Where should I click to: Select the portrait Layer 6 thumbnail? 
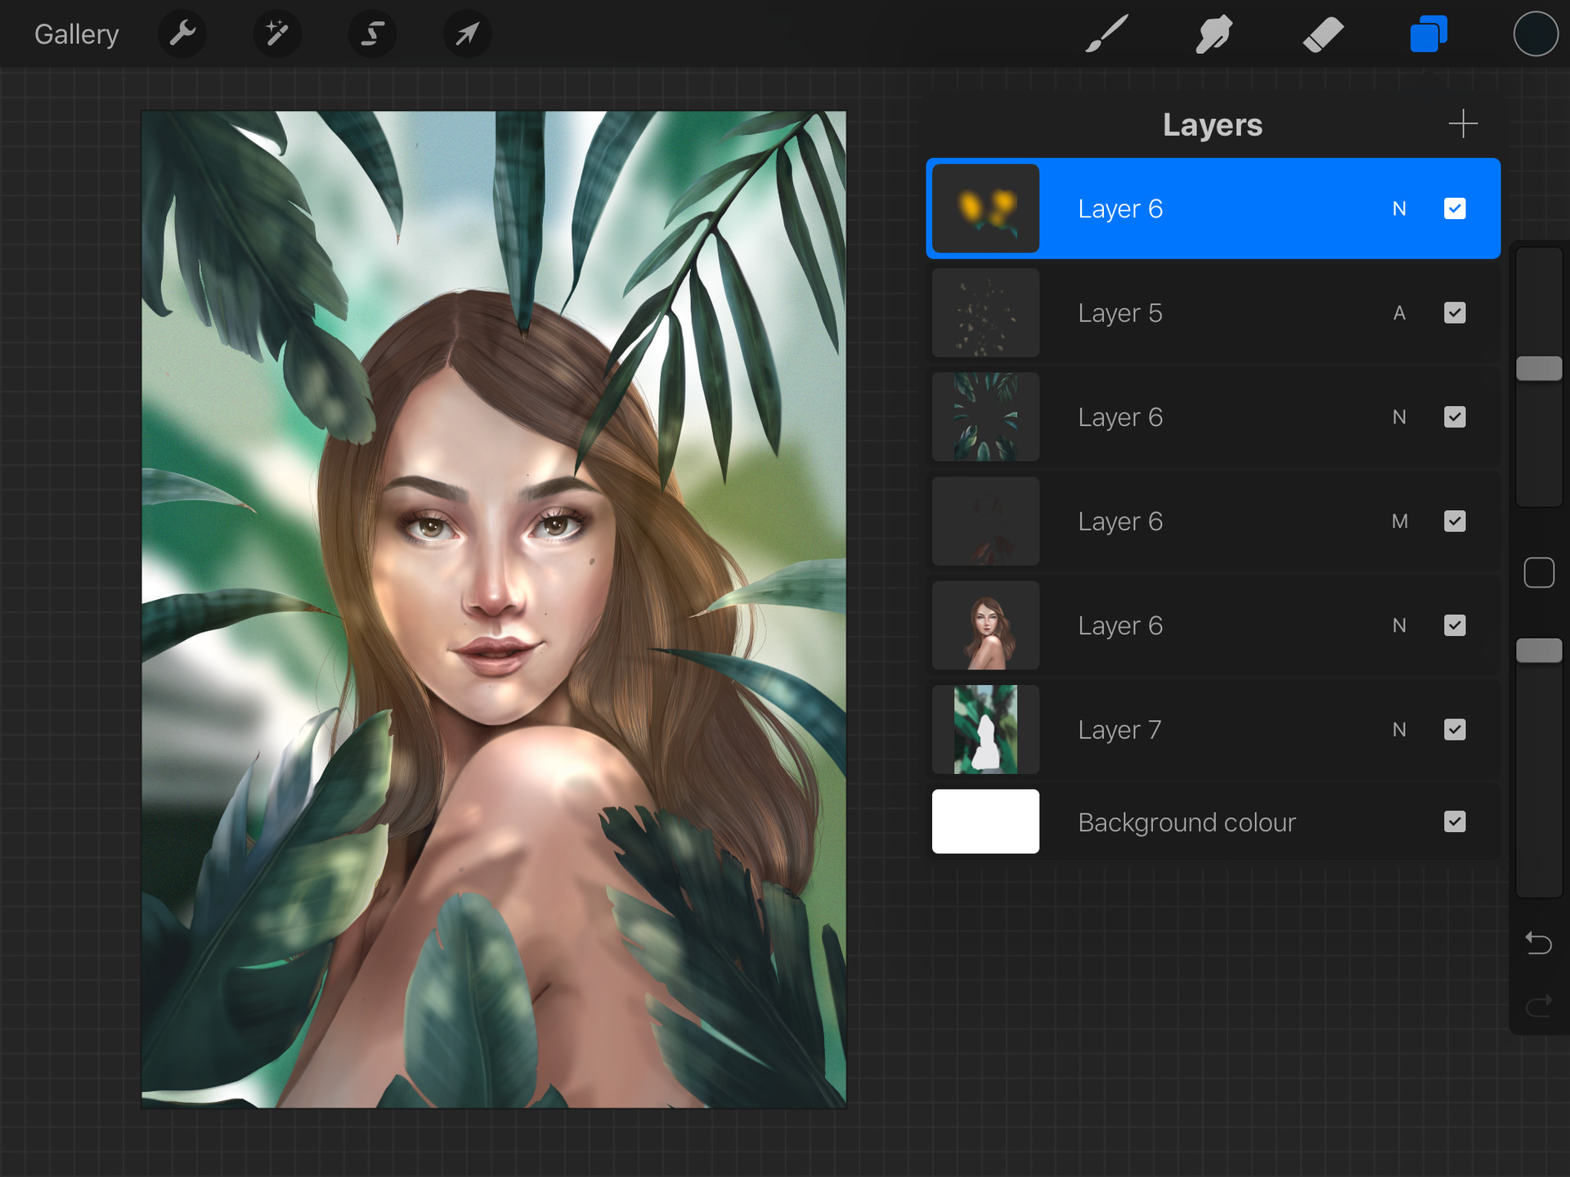click(x=985, y=625)
